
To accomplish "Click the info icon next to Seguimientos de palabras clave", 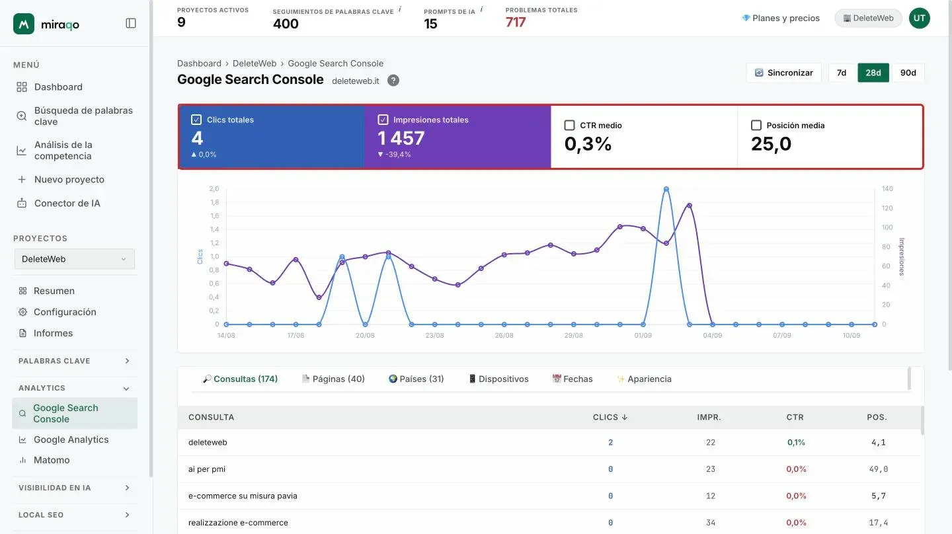I will 400,9.
